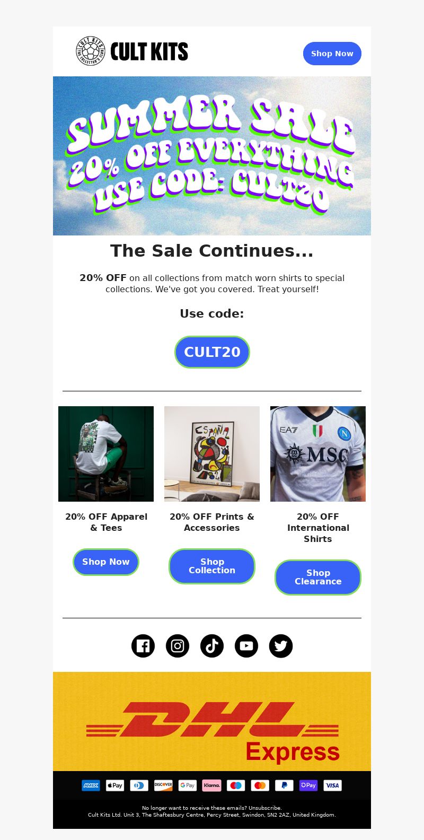
Task: Open the Facebook social icon
Action: [143, 646]
